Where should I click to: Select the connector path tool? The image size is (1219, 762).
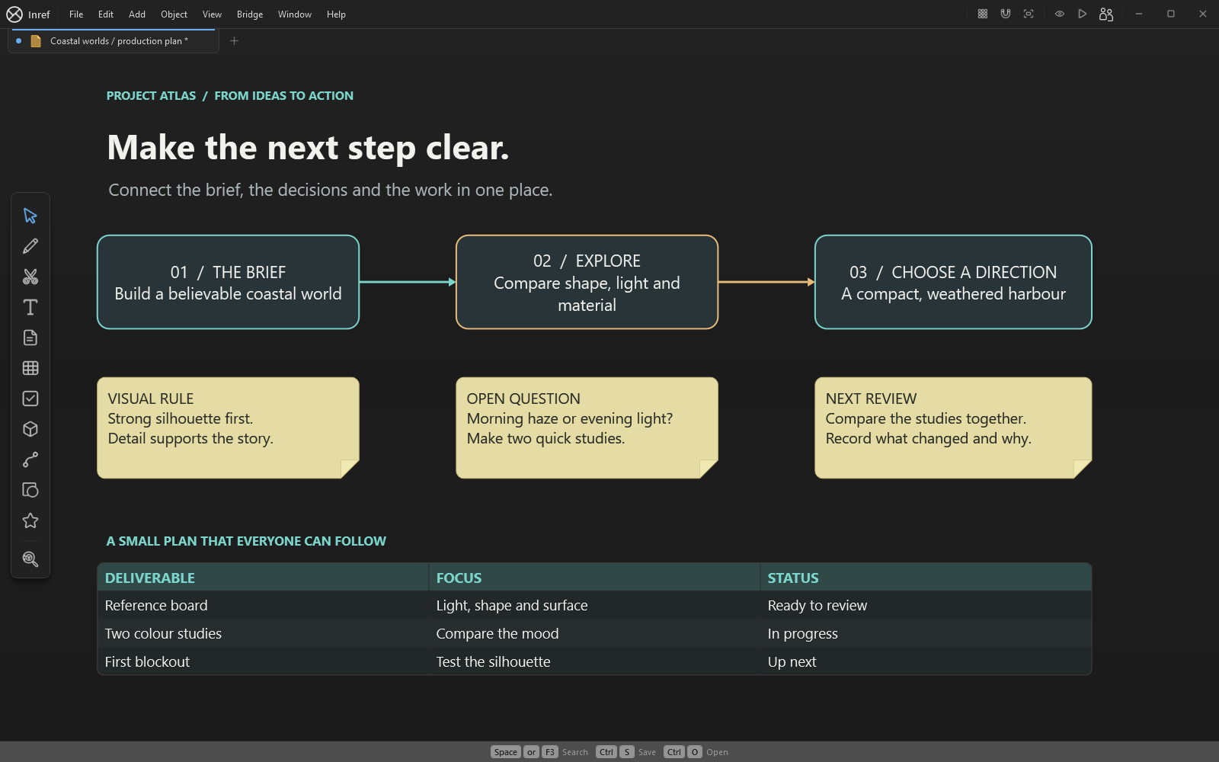(x=30, y=459)
